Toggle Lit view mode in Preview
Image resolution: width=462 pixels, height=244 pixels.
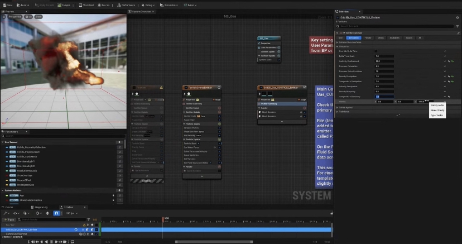click(x=28, y=17)
